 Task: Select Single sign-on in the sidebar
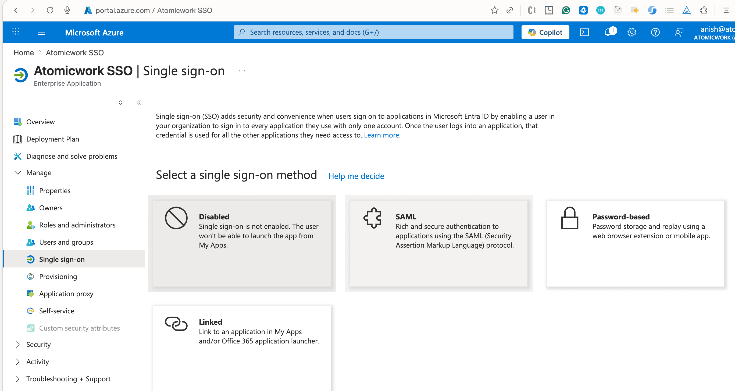[74, 259]
